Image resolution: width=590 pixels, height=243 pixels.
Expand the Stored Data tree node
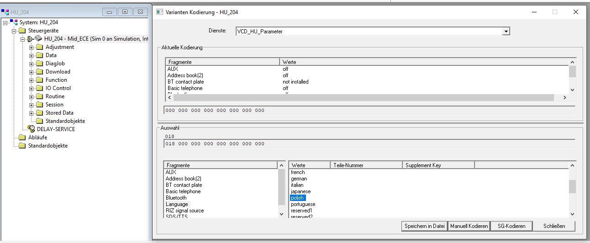[31, 113]
